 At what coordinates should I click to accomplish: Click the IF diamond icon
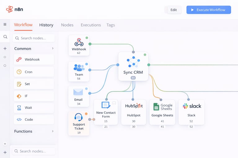click(19, 96)
